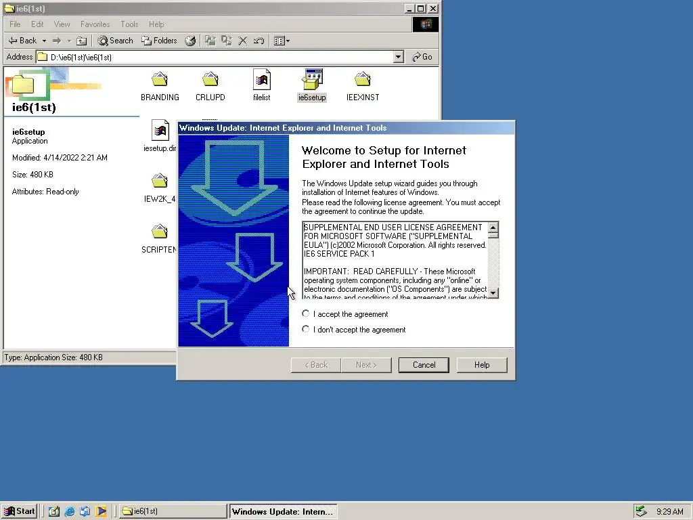This screenshot has width=693, height=520.
Task: Go back with the Back arrow
Action: pyautogui.click(x=22, y=41)
